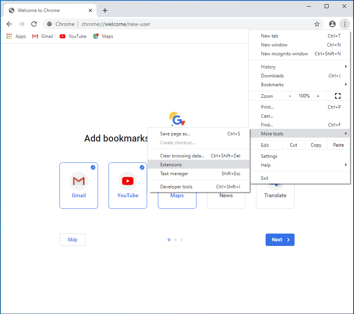Image resolution: width=354 pixels, height=314 pixels.
Task: Click the Next button
Action: pos(280,240)
